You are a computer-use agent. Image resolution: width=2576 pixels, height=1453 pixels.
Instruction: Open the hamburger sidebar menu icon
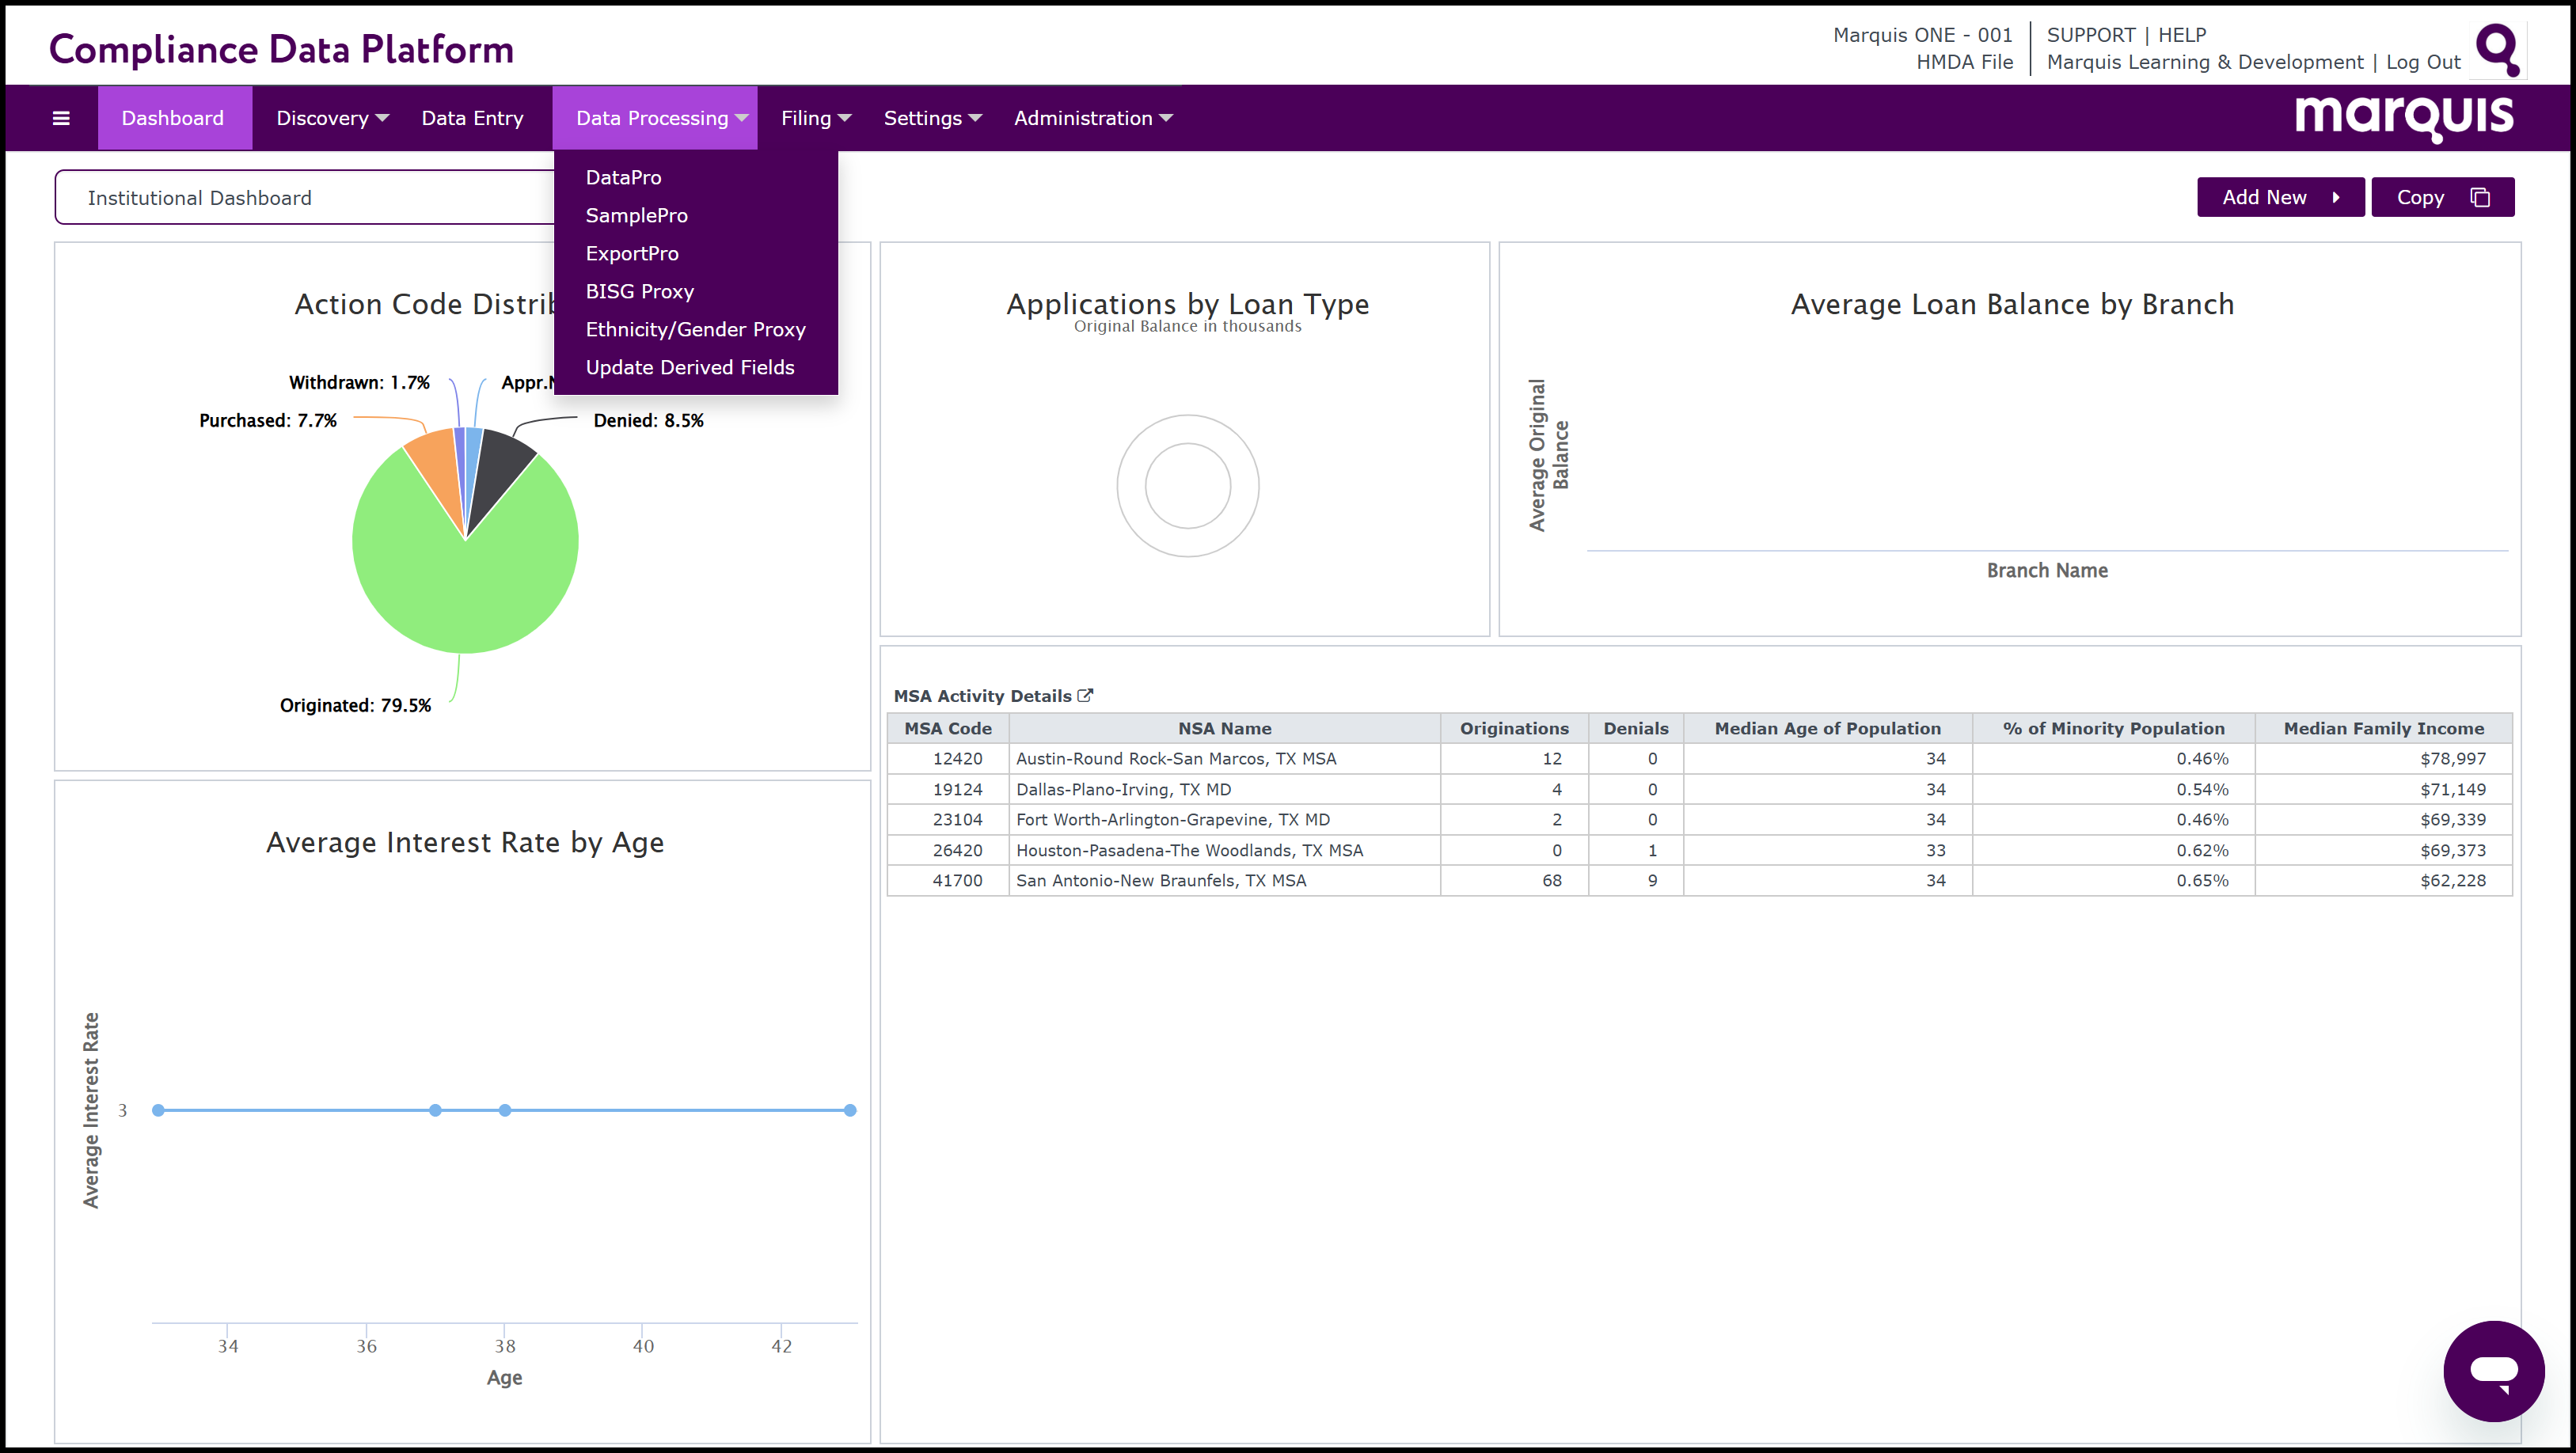(x=61, y=118)
